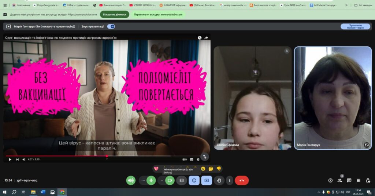Open meeting details info icon
Image resolution: width=375 pixels, height=196 pixels.
tap(330, 181)
